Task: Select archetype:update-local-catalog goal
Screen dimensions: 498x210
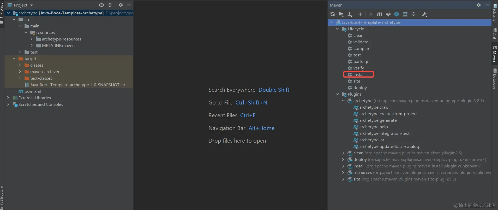Action: [x=389, y=146]
